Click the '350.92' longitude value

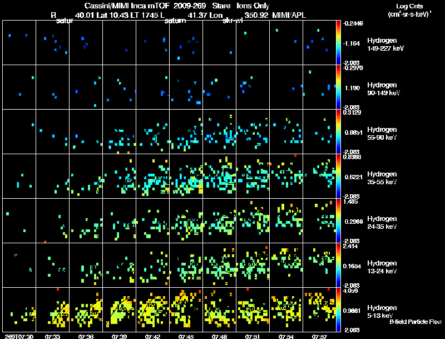[256, 15]
